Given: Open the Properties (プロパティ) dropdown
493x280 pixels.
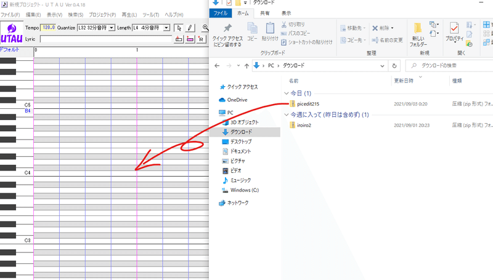Looking at the screenshot, I should (x=455, y=42).
